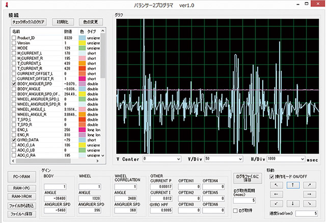Click the WHEEL ANGLE gain input field
Viewport: 326px width, 223px height.
click(90, 199)
